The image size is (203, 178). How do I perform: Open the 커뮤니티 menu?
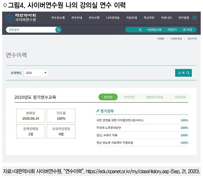(166, 17)
